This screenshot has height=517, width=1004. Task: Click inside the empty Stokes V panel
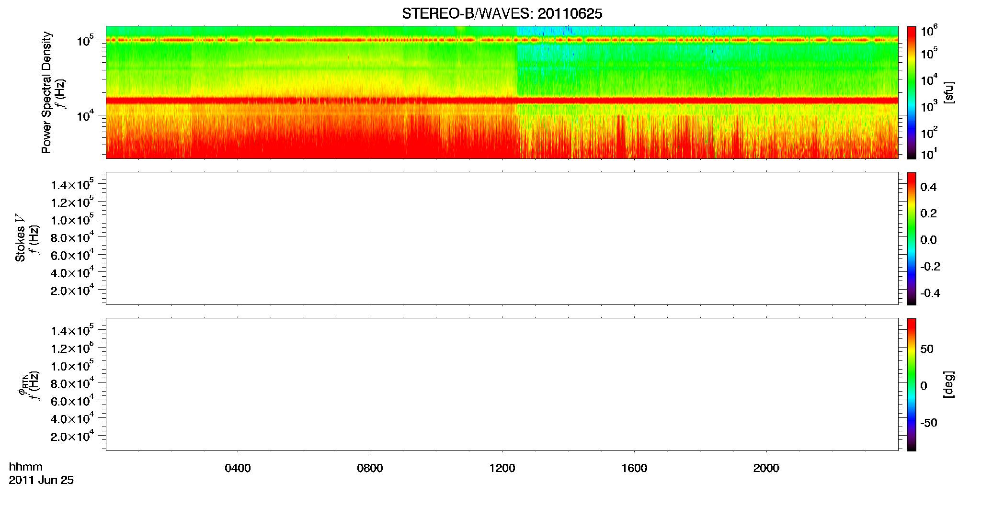pyautogui.click(x=502, y=238)
